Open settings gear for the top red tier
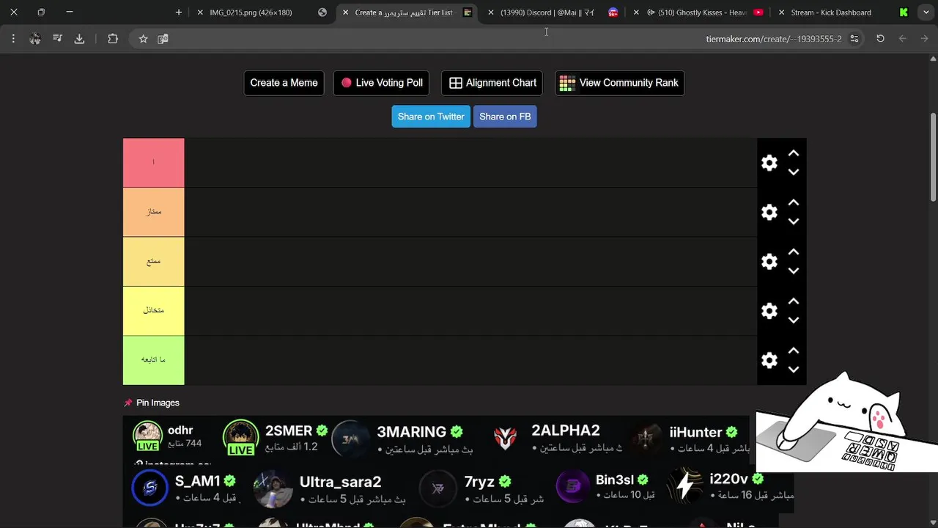The width and height of the screenshot is (938, 528). 769,163
